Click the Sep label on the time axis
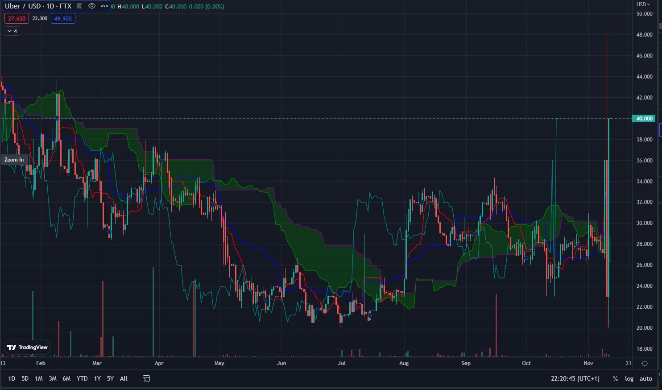The width and height of the screenshot is (662, 390). (466, 363)
